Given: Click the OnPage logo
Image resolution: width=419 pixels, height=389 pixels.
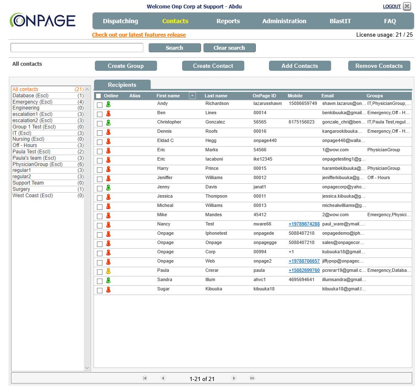Looking at the screenshot, I should pyautogui.click(x=43, y=20).
